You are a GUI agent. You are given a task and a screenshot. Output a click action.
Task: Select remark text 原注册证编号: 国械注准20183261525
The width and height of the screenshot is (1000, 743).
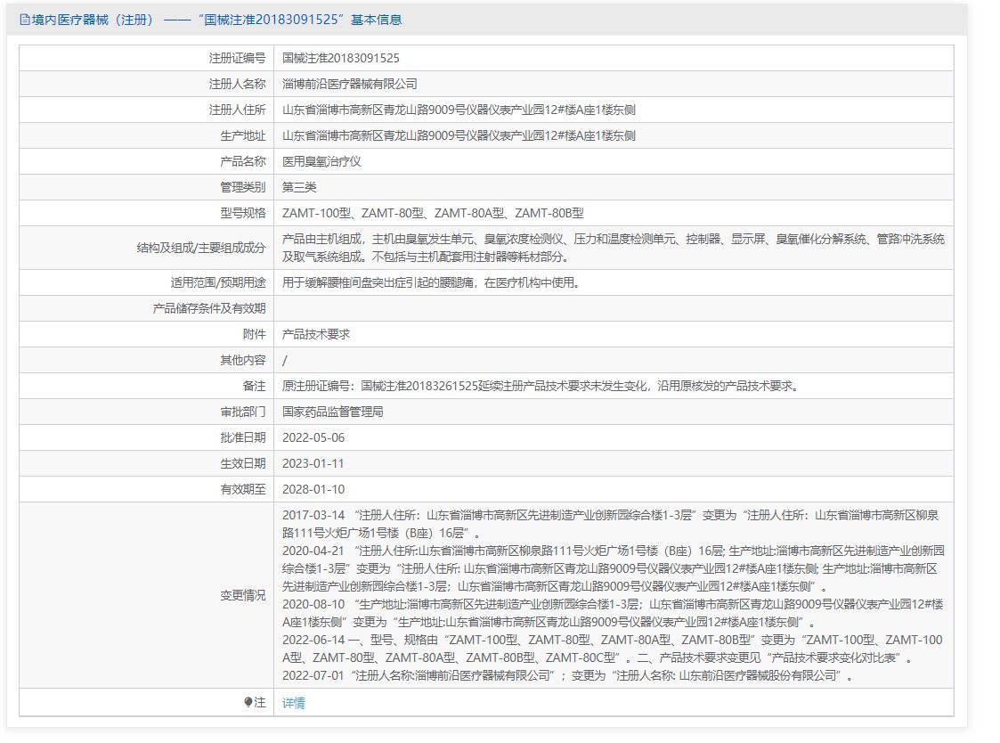[541, 386]
